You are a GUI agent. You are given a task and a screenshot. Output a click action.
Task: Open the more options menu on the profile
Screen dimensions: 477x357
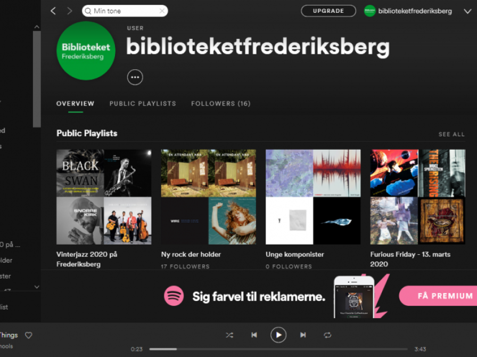coord(135,77)
